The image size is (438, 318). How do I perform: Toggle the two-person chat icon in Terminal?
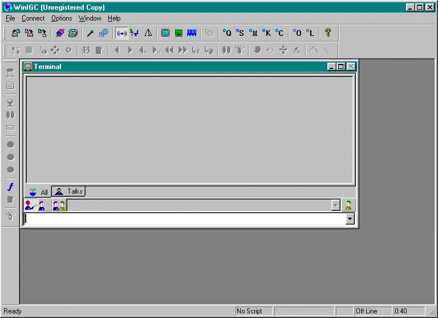[59, 205]
